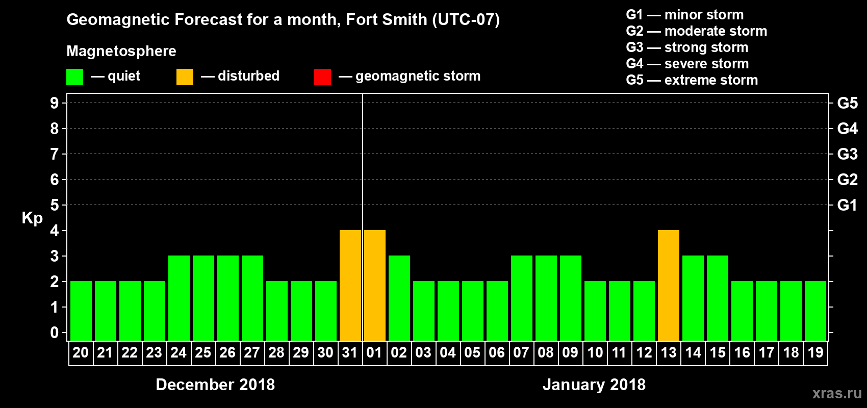The image size is (867, 408).
Task: Select the orange bar for December 31
Action: pyautogui.click(x=350, y=286)
